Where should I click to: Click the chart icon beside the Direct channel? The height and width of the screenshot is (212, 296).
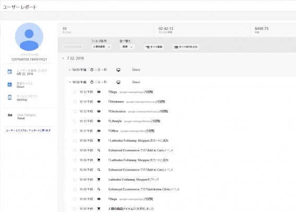9,85
